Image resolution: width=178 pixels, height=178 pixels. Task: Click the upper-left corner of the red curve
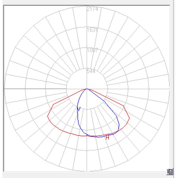pos(53,105)
